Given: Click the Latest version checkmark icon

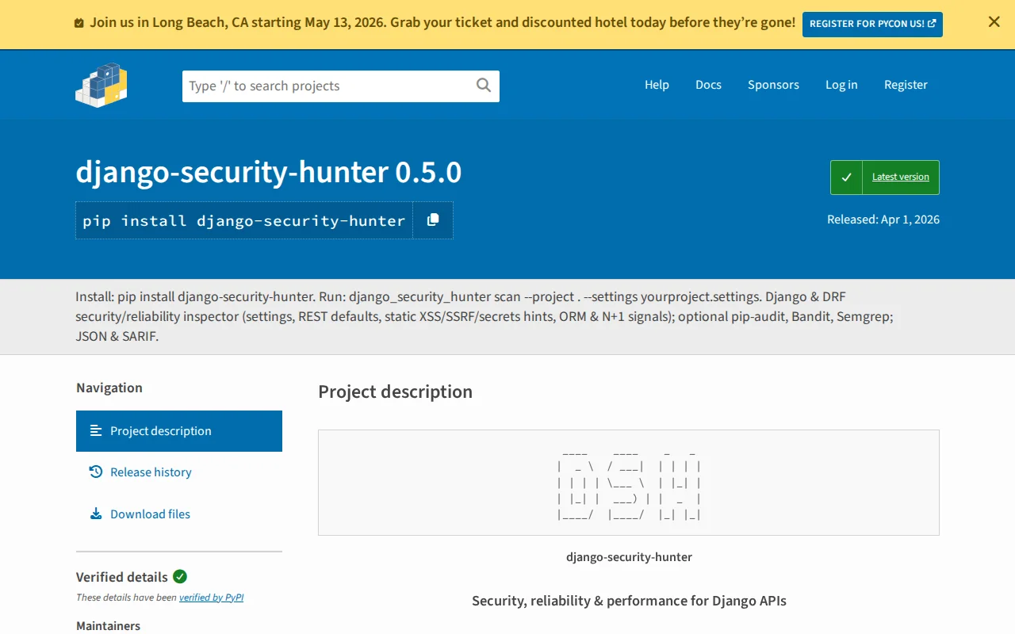Looking at the screenshot, I should [x=846, y=178].
